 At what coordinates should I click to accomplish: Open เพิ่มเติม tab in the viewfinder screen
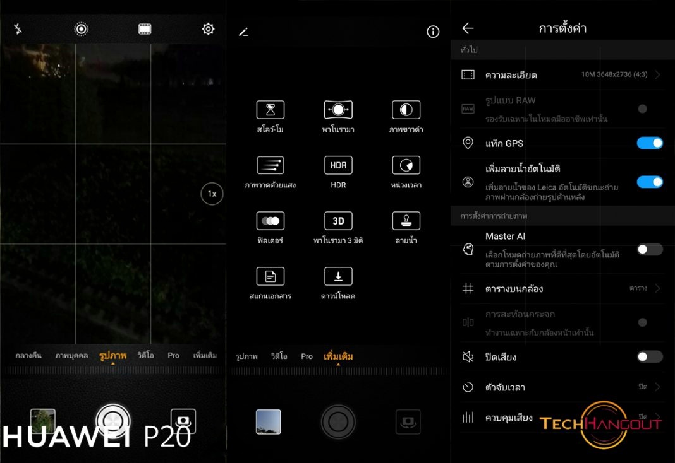pyautogui.click(x=205, y=355)
